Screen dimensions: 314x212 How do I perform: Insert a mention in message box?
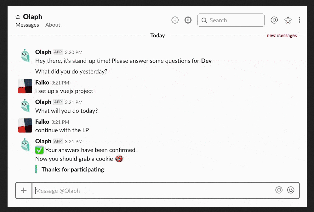pos(279,190)
